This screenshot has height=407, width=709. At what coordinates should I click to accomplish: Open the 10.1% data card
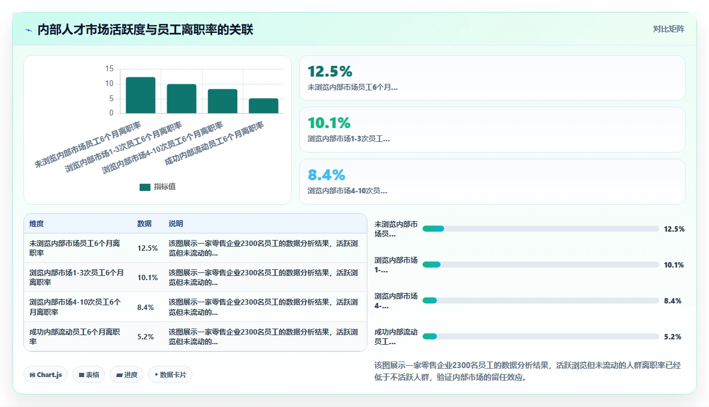(x=492, y=130)
